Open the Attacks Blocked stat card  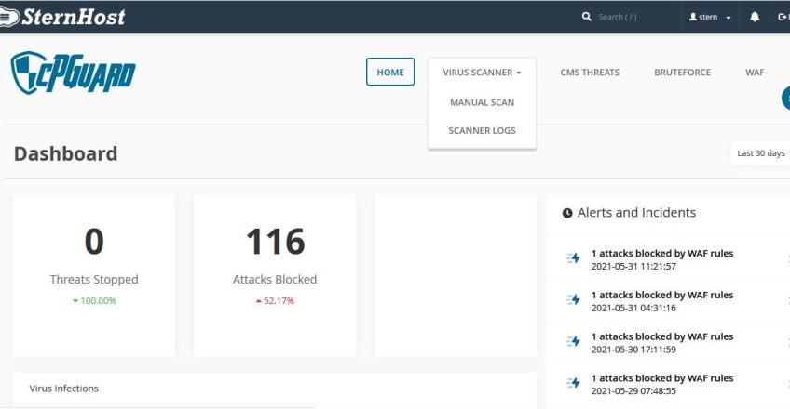275,275
